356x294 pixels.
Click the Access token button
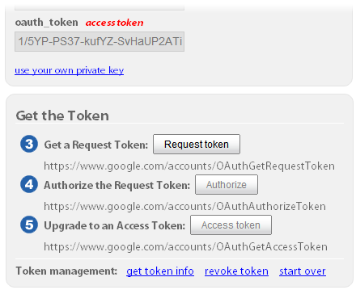coord(231,225)
